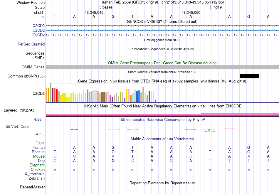Open OMIM Gene Phenotypes track title
279x194 pixels.
click(x=162, y=63)
